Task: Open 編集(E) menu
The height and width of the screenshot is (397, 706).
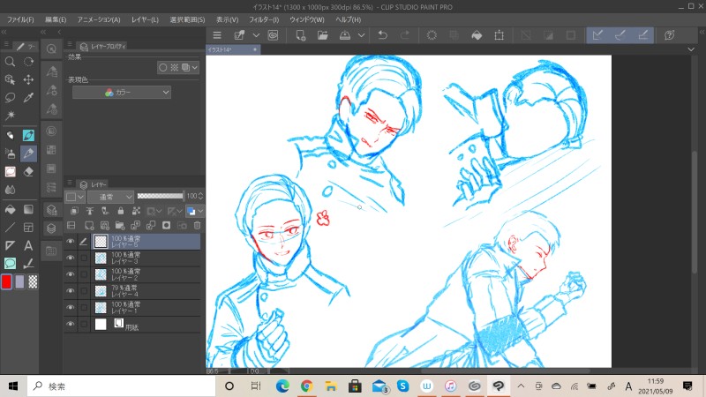Action: click(56, 19)
